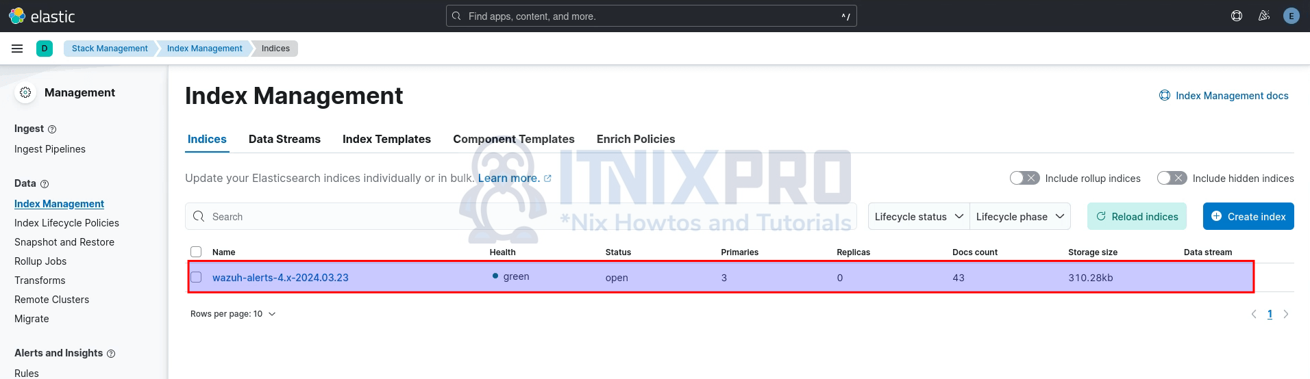Open the hamburger navigation menu
The height and width of the screenshot is (379, 1310).
[x=17, y=49]
